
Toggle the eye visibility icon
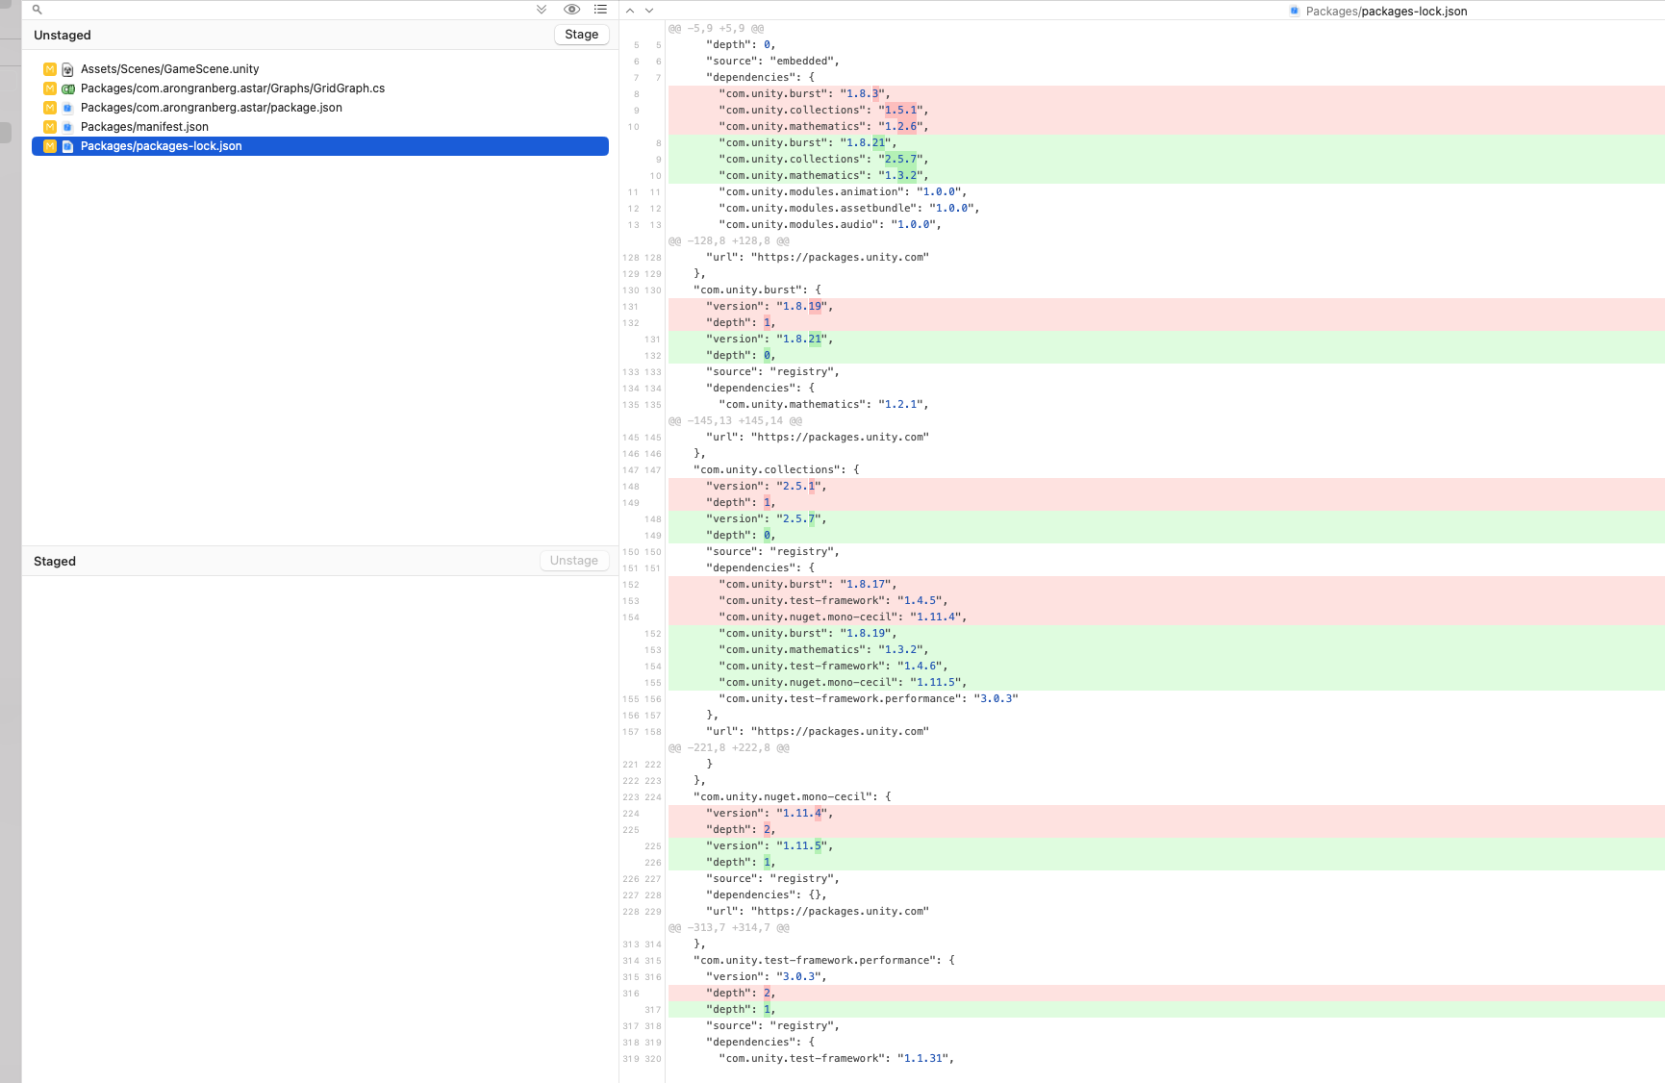click(571, 10)
